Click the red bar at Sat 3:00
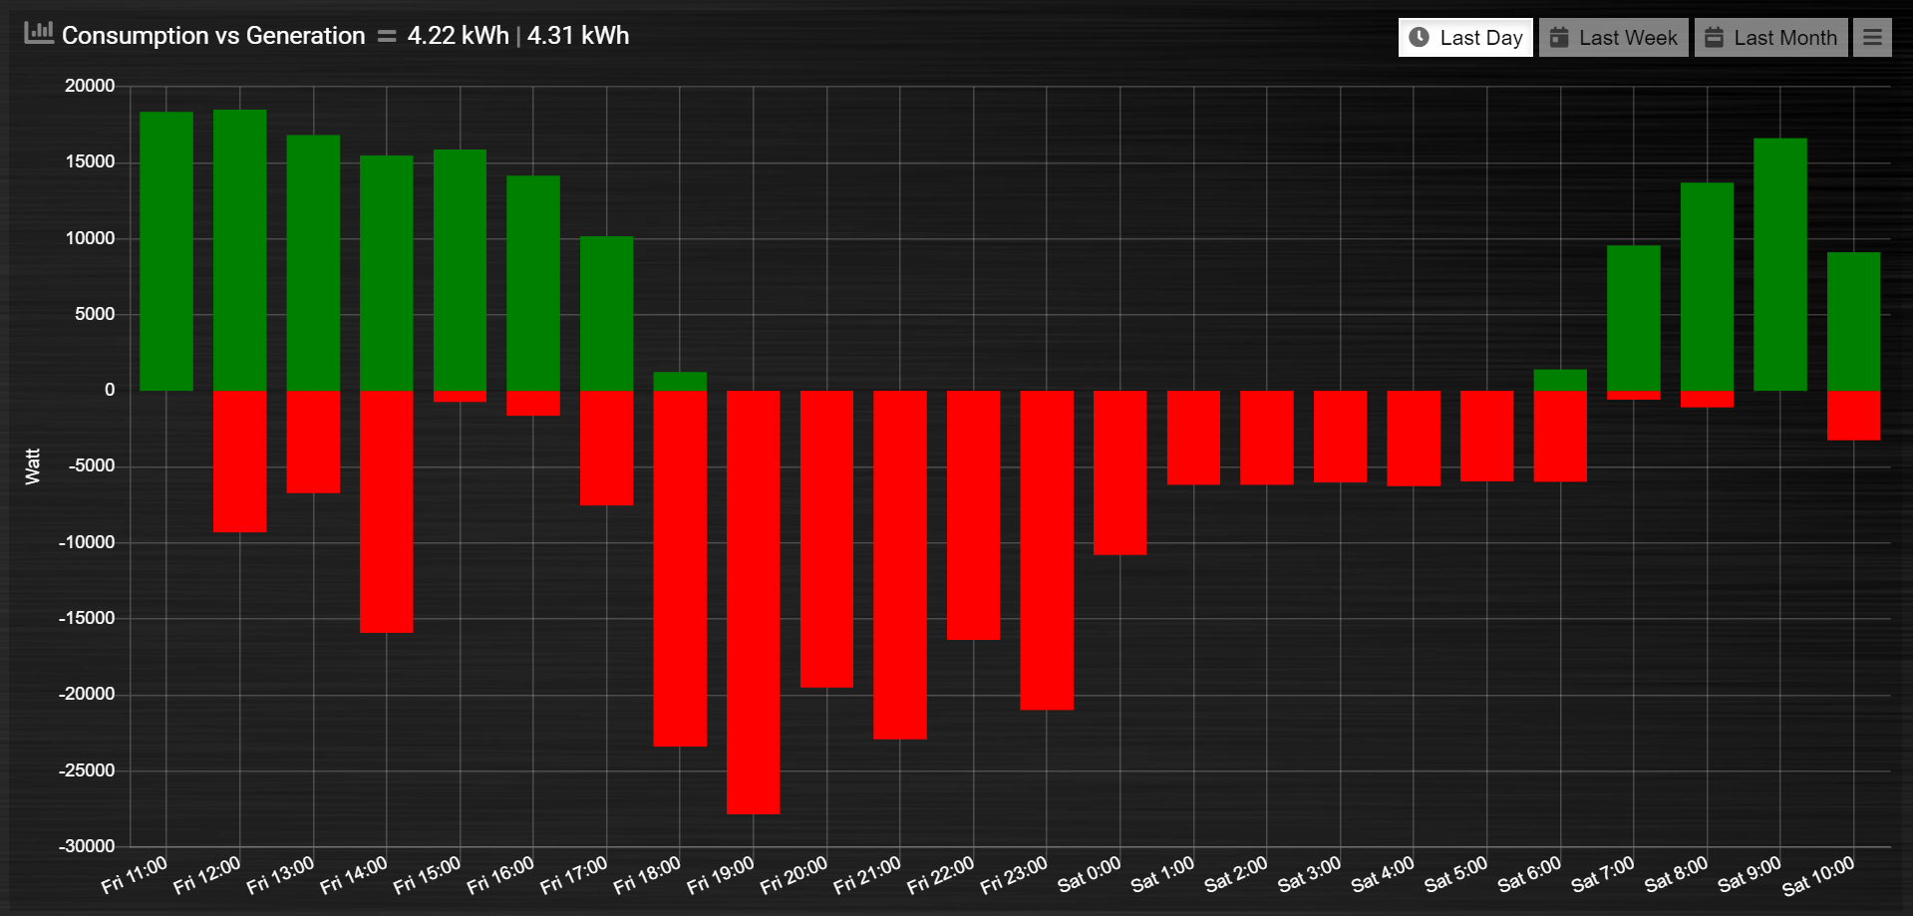This screenshot has width=1913, height=916. pyautogui.click(x=1340, y=437)
